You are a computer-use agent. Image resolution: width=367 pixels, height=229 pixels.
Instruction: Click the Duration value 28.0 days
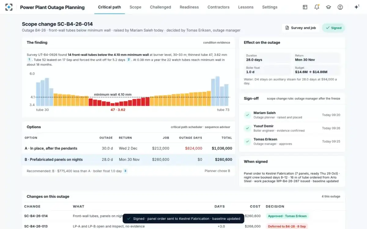tap(254, 60)
